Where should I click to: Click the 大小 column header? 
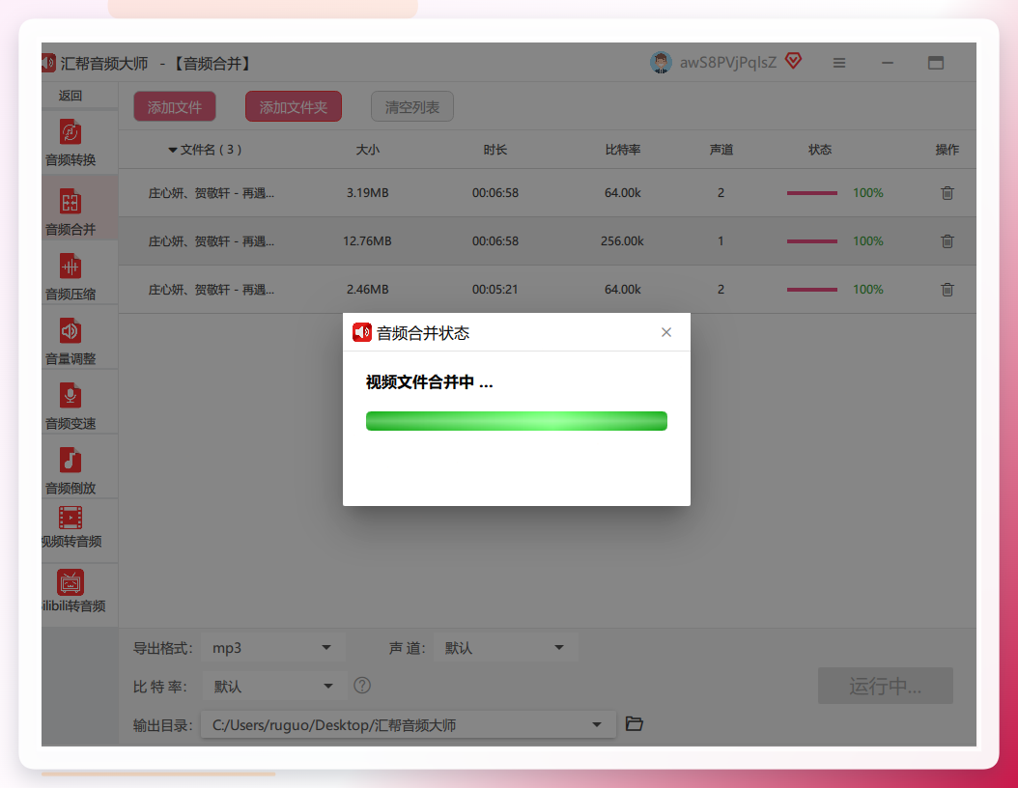(367, 150)
